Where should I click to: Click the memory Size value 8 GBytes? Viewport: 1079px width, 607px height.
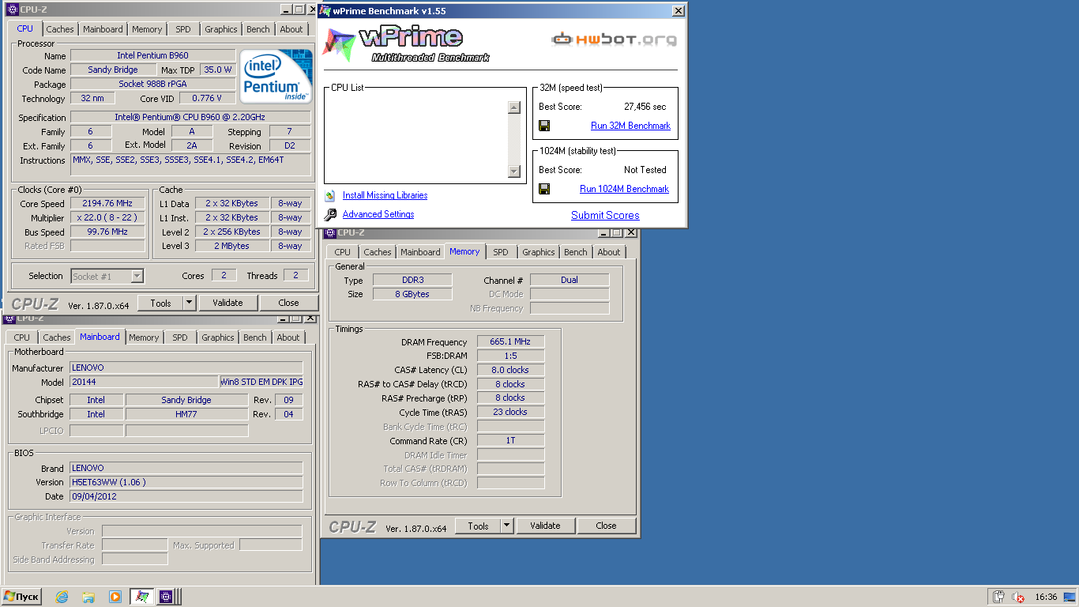pos(412,294)
